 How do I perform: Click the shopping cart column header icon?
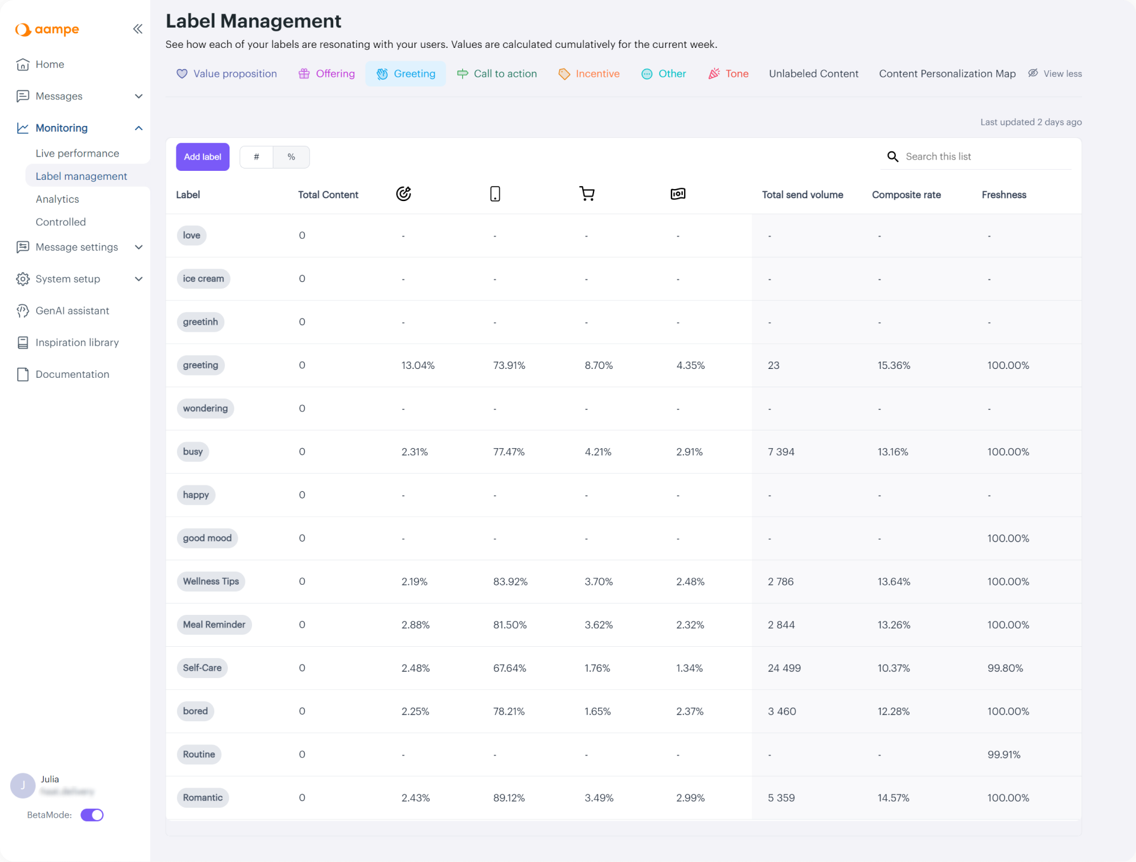(x=587, y=193)
